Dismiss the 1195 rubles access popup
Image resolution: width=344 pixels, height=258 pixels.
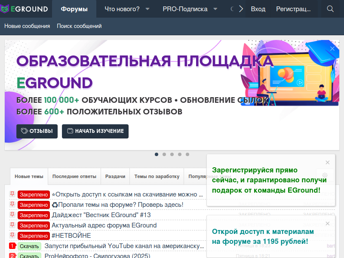(328, 223)
